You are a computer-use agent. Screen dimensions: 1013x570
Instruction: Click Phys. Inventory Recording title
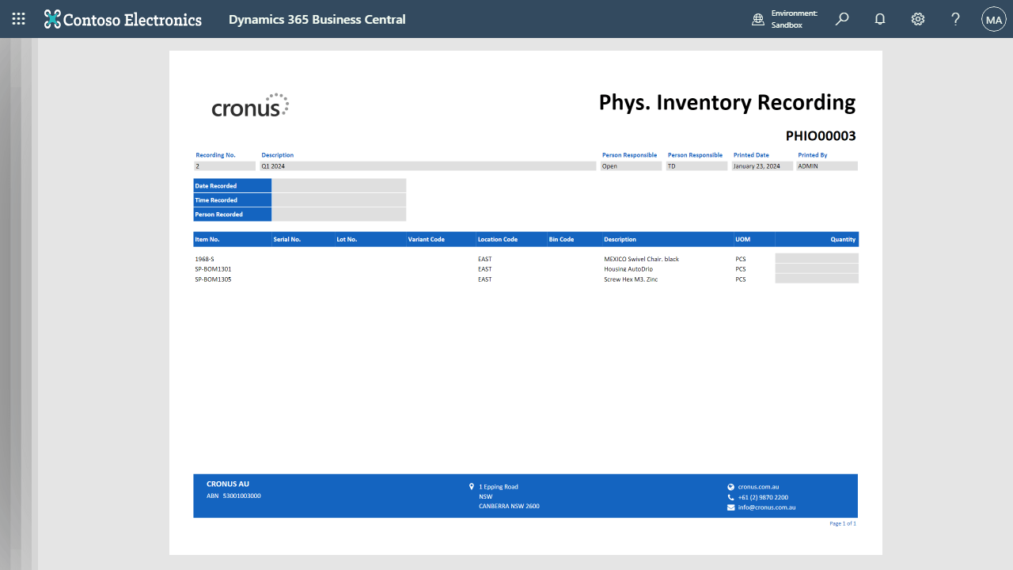(x=727, y=102)
